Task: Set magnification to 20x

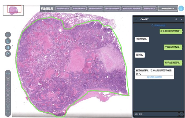Action: point(8,90)
